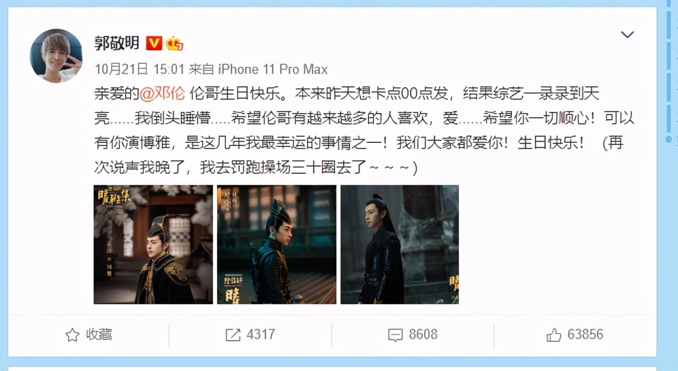Click the thumbs-up like icon
Screen dimensions: 678x371
click(x=553, y=334)
